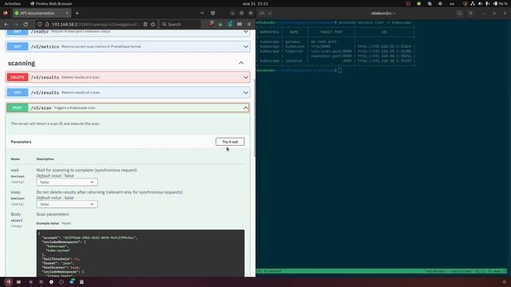Open the purple round dock icon

pos(31,281)
